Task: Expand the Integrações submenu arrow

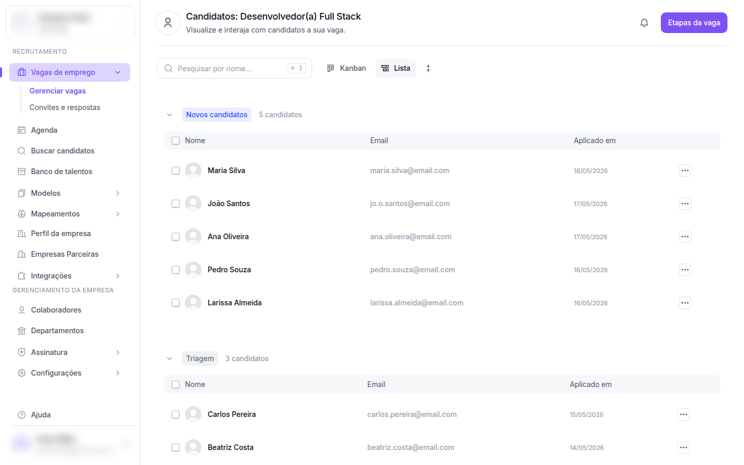Action: pos(118,276)
